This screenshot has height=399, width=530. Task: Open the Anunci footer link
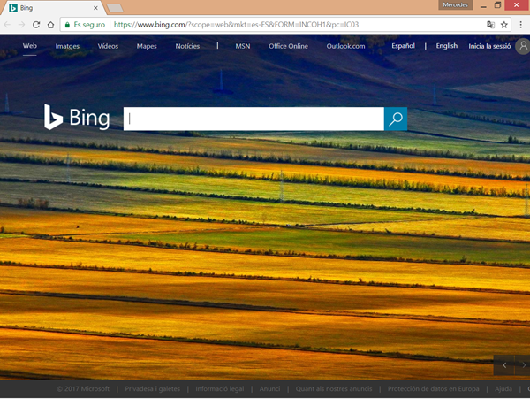[x=269, y=389]
